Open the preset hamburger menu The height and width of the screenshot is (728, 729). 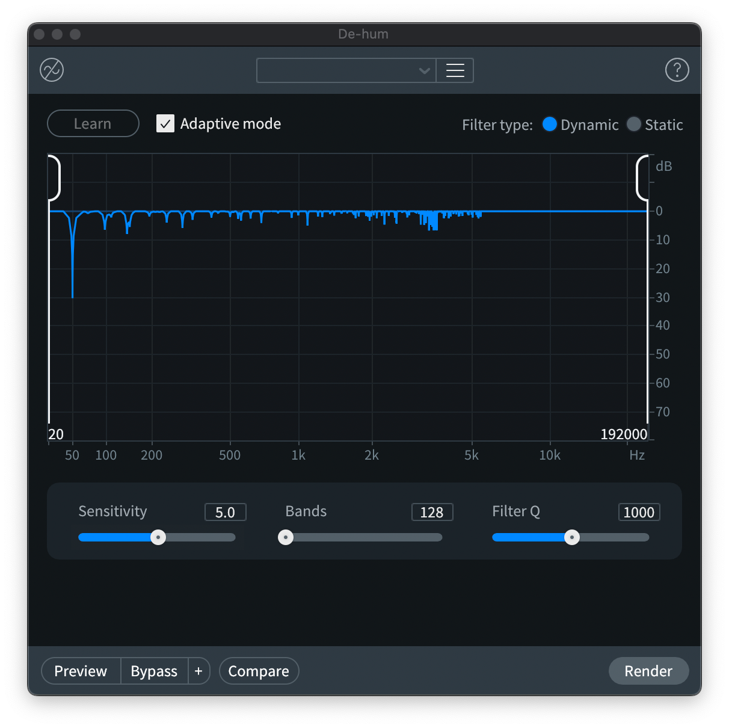pos(455,70)
